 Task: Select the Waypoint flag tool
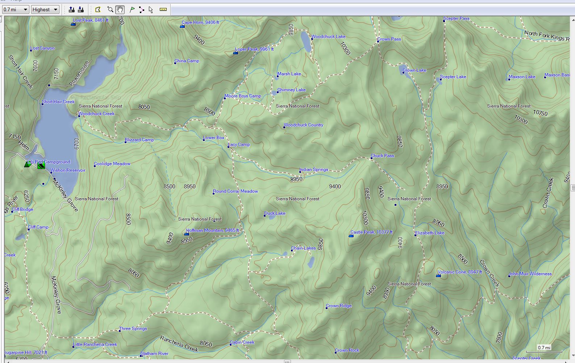[132, 10]
